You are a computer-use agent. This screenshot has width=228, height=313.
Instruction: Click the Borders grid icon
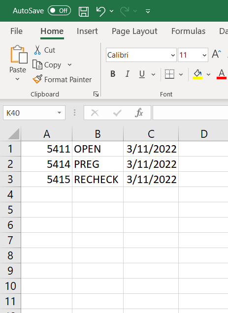pos(169,74)
